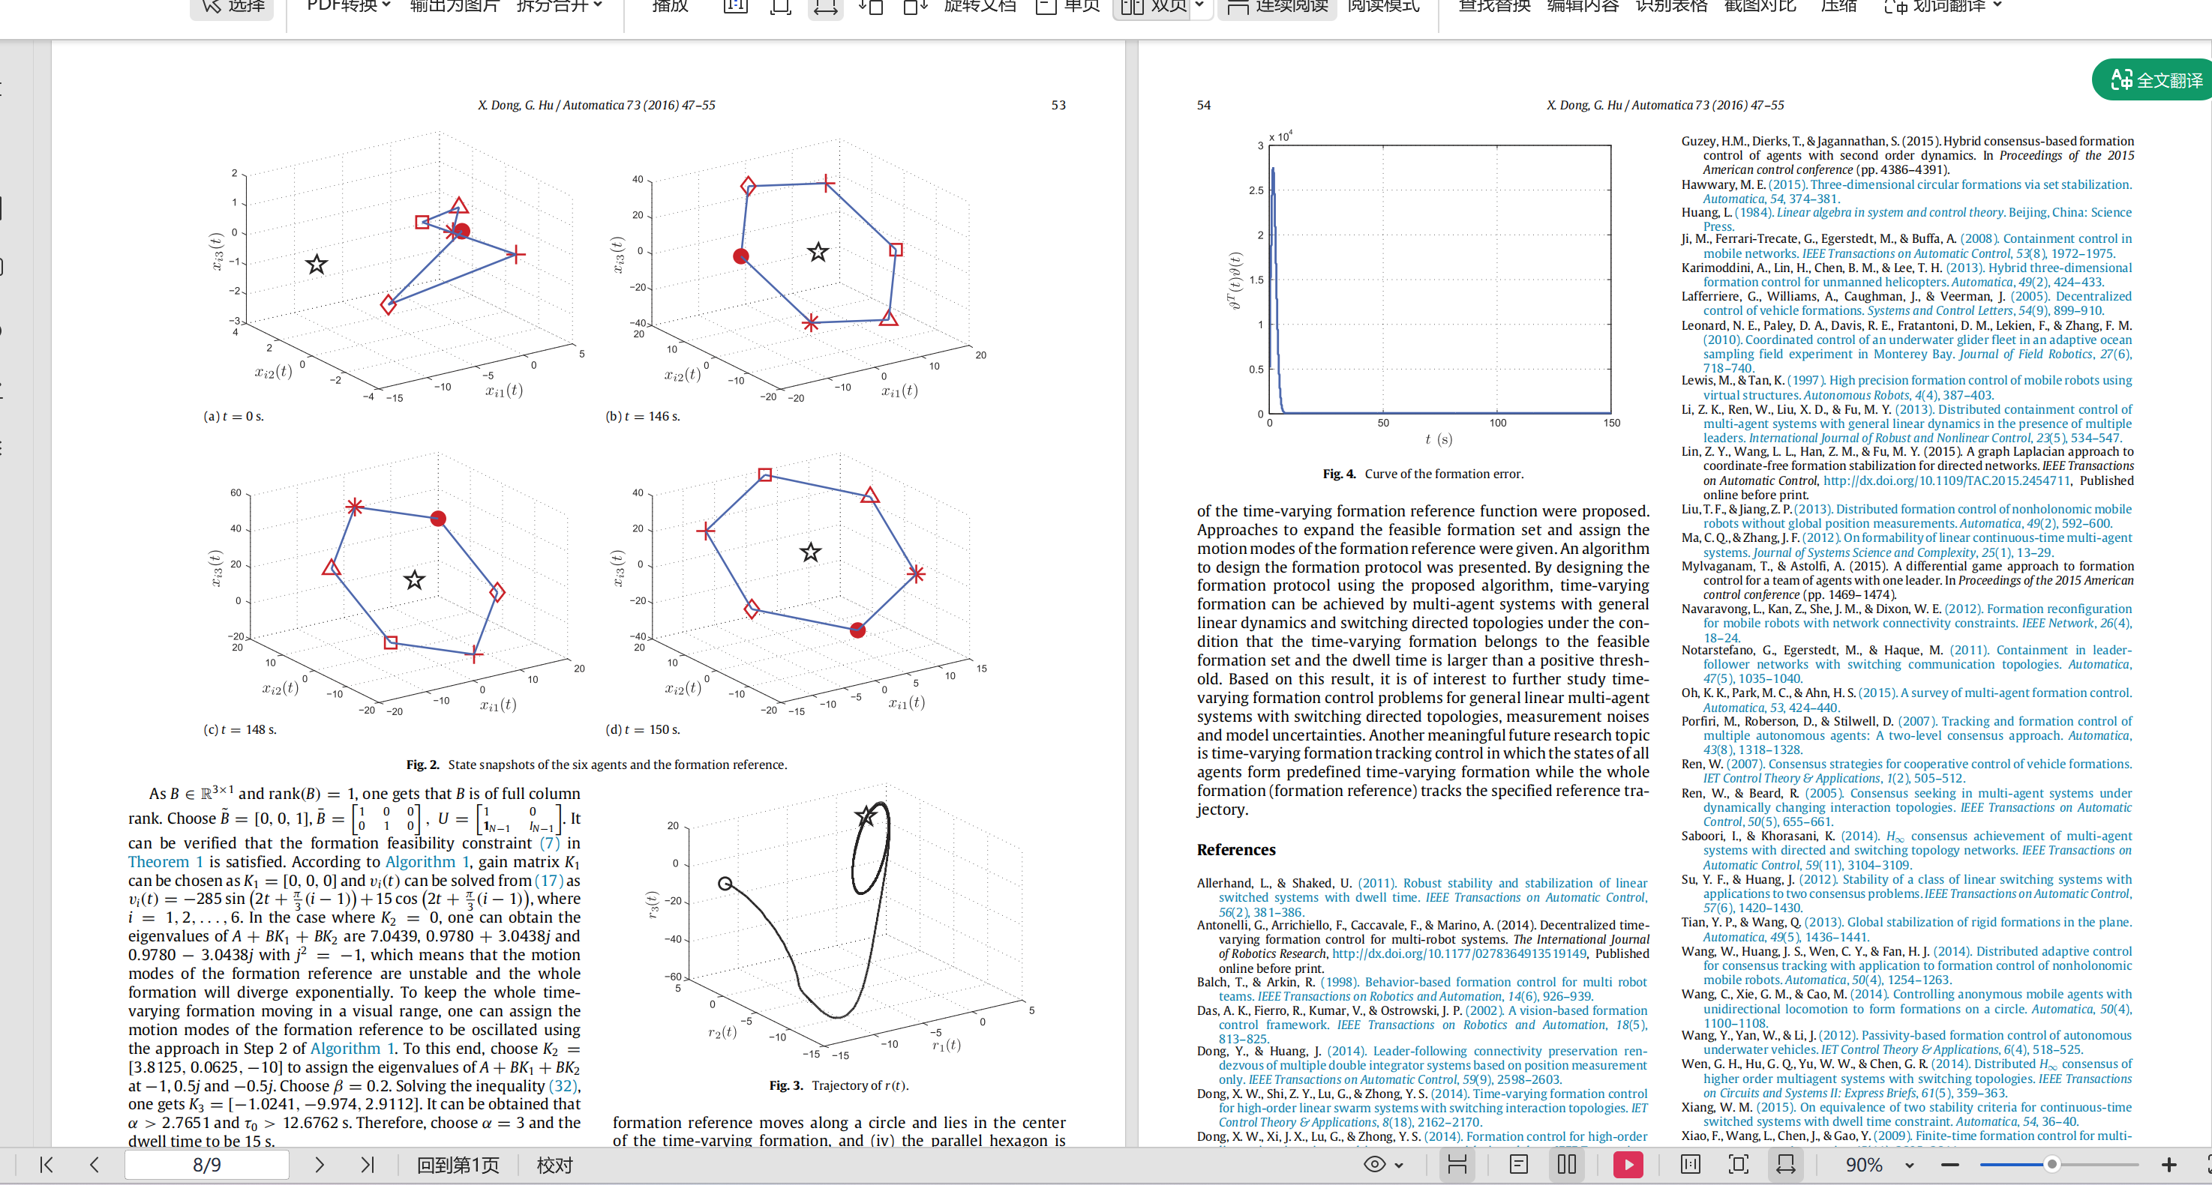Click the full screen frame icon
The height and width of the screenshot is (1185, 2212).
(1738, 1165)
